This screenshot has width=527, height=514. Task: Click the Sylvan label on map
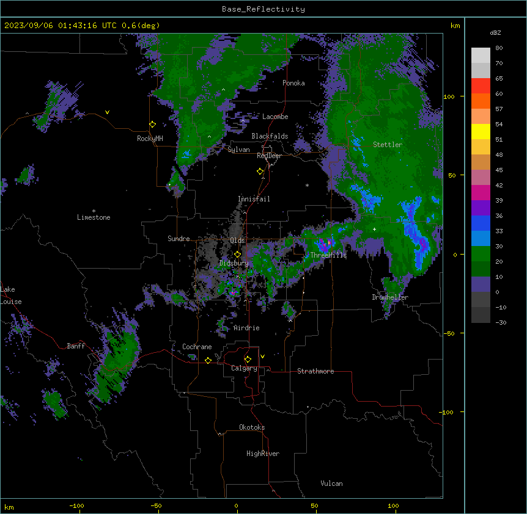(238, 150)
